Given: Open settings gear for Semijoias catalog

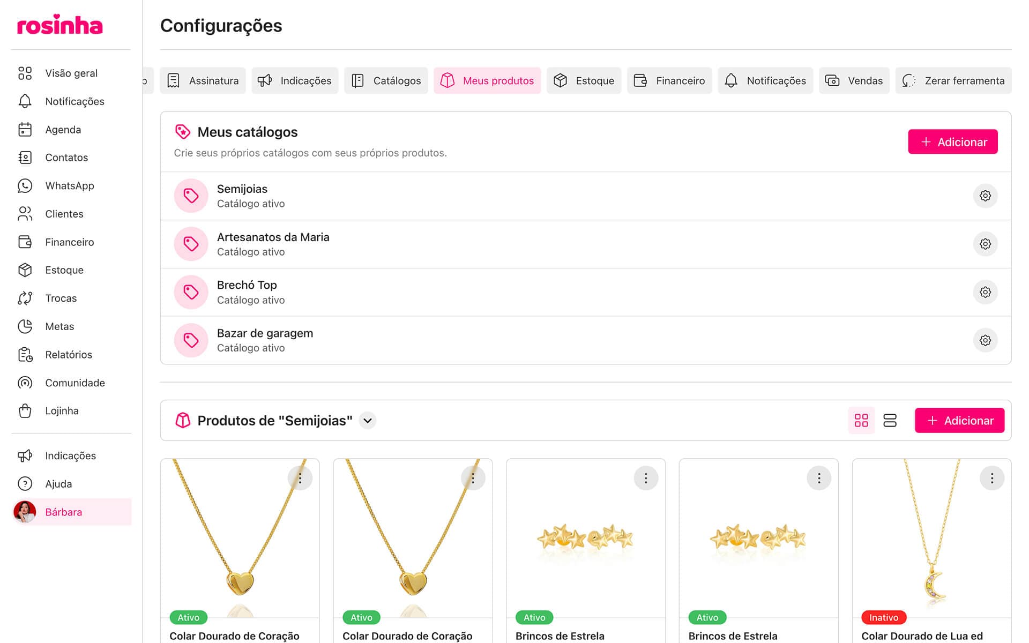Looking at the screenshot, I should pyautogui.click(x=985, y=196).
